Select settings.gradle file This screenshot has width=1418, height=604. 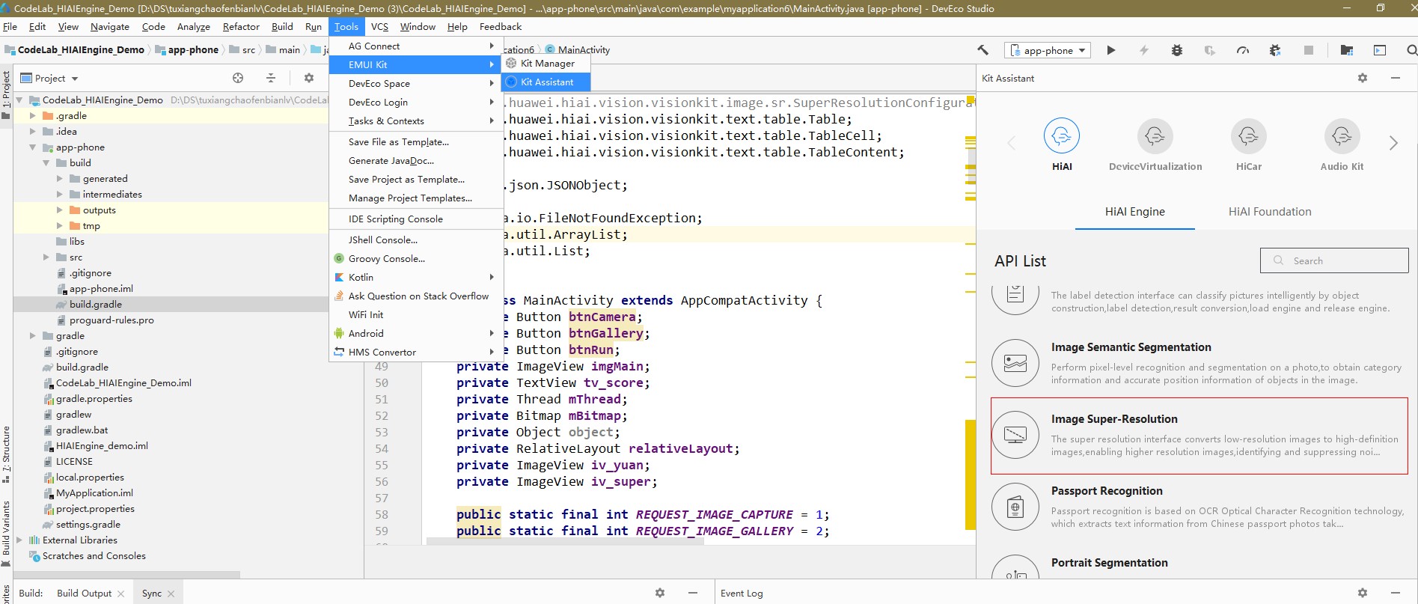(x=88, y=525)
